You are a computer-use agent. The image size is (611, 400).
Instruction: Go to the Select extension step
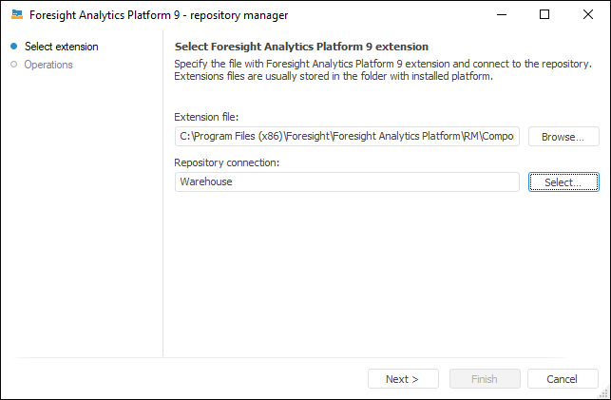61,46
